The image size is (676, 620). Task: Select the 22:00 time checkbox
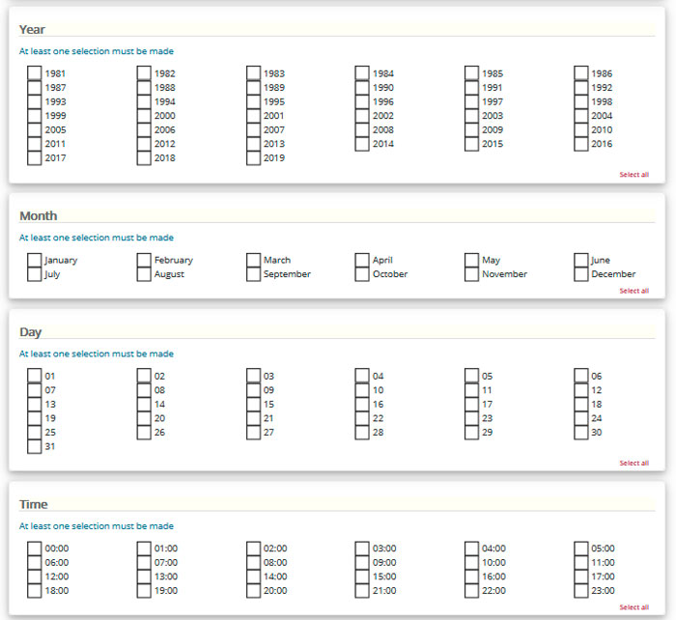tap(471, 590)
